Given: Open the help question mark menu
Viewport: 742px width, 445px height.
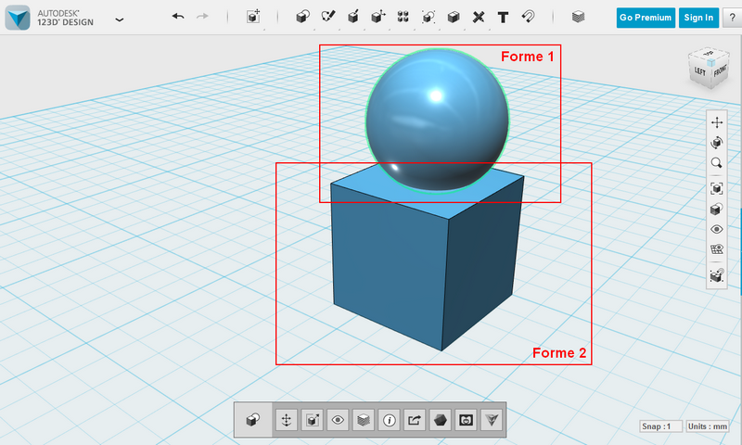Looking at the screenshot, I should [x=732, y=18].
